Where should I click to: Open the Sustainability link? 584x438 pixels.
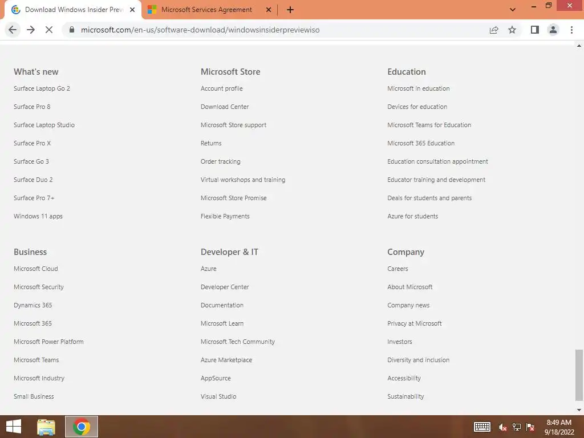click(405, 396)
